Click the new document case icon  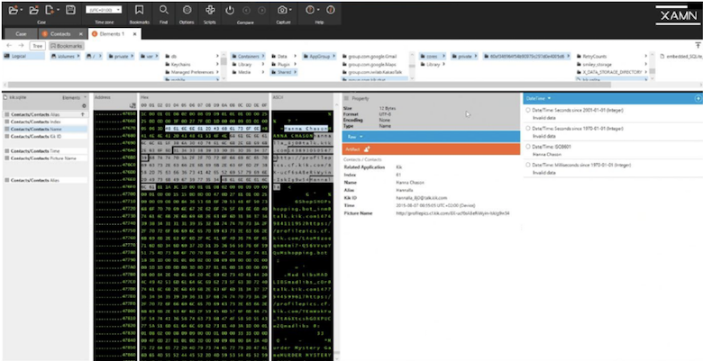click(x=50, y=10)
